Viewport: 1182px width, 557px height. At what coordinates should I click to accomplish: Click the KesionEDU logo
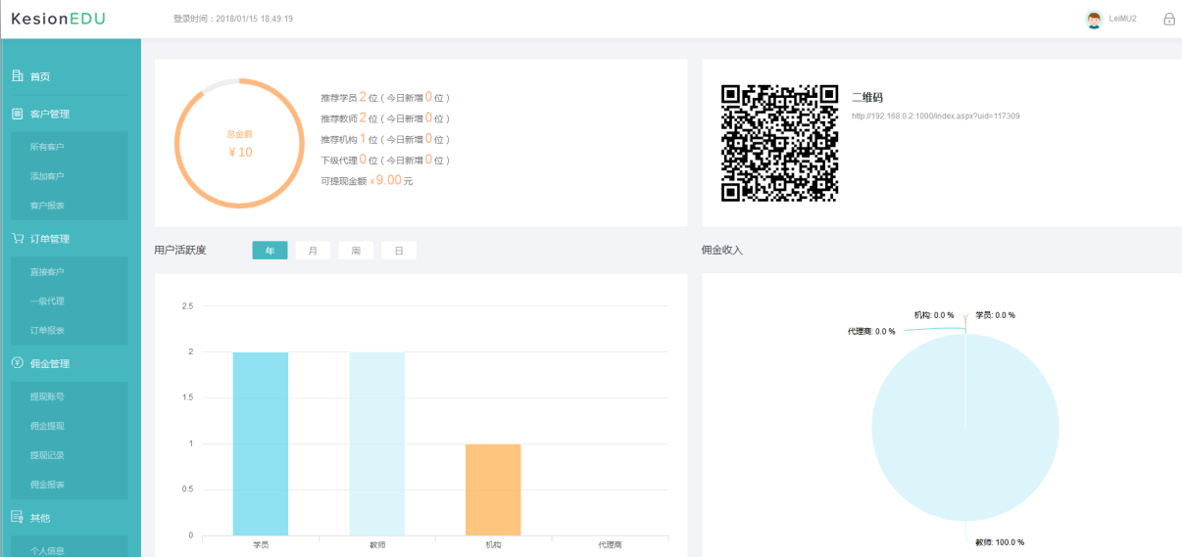pyautogui.click(x=59, y=20)
